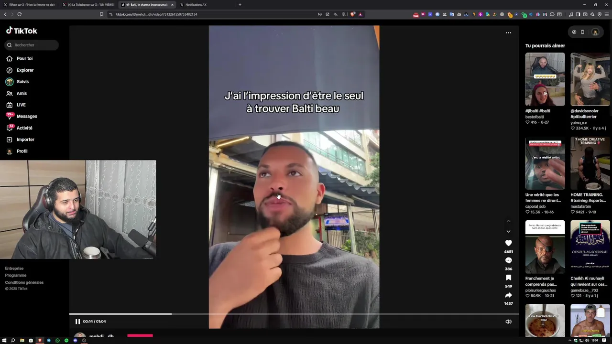Open @davidsonolvr pitbullterrier video thumbnail

point(590,79)
